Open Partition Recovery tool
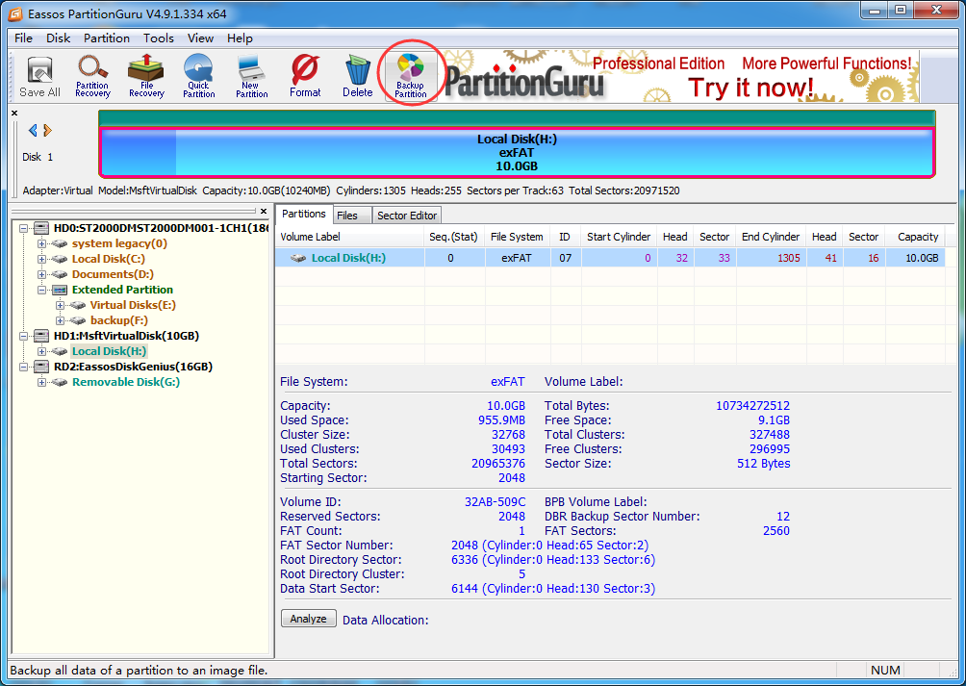The image size is (966, 686). [92, 76]
